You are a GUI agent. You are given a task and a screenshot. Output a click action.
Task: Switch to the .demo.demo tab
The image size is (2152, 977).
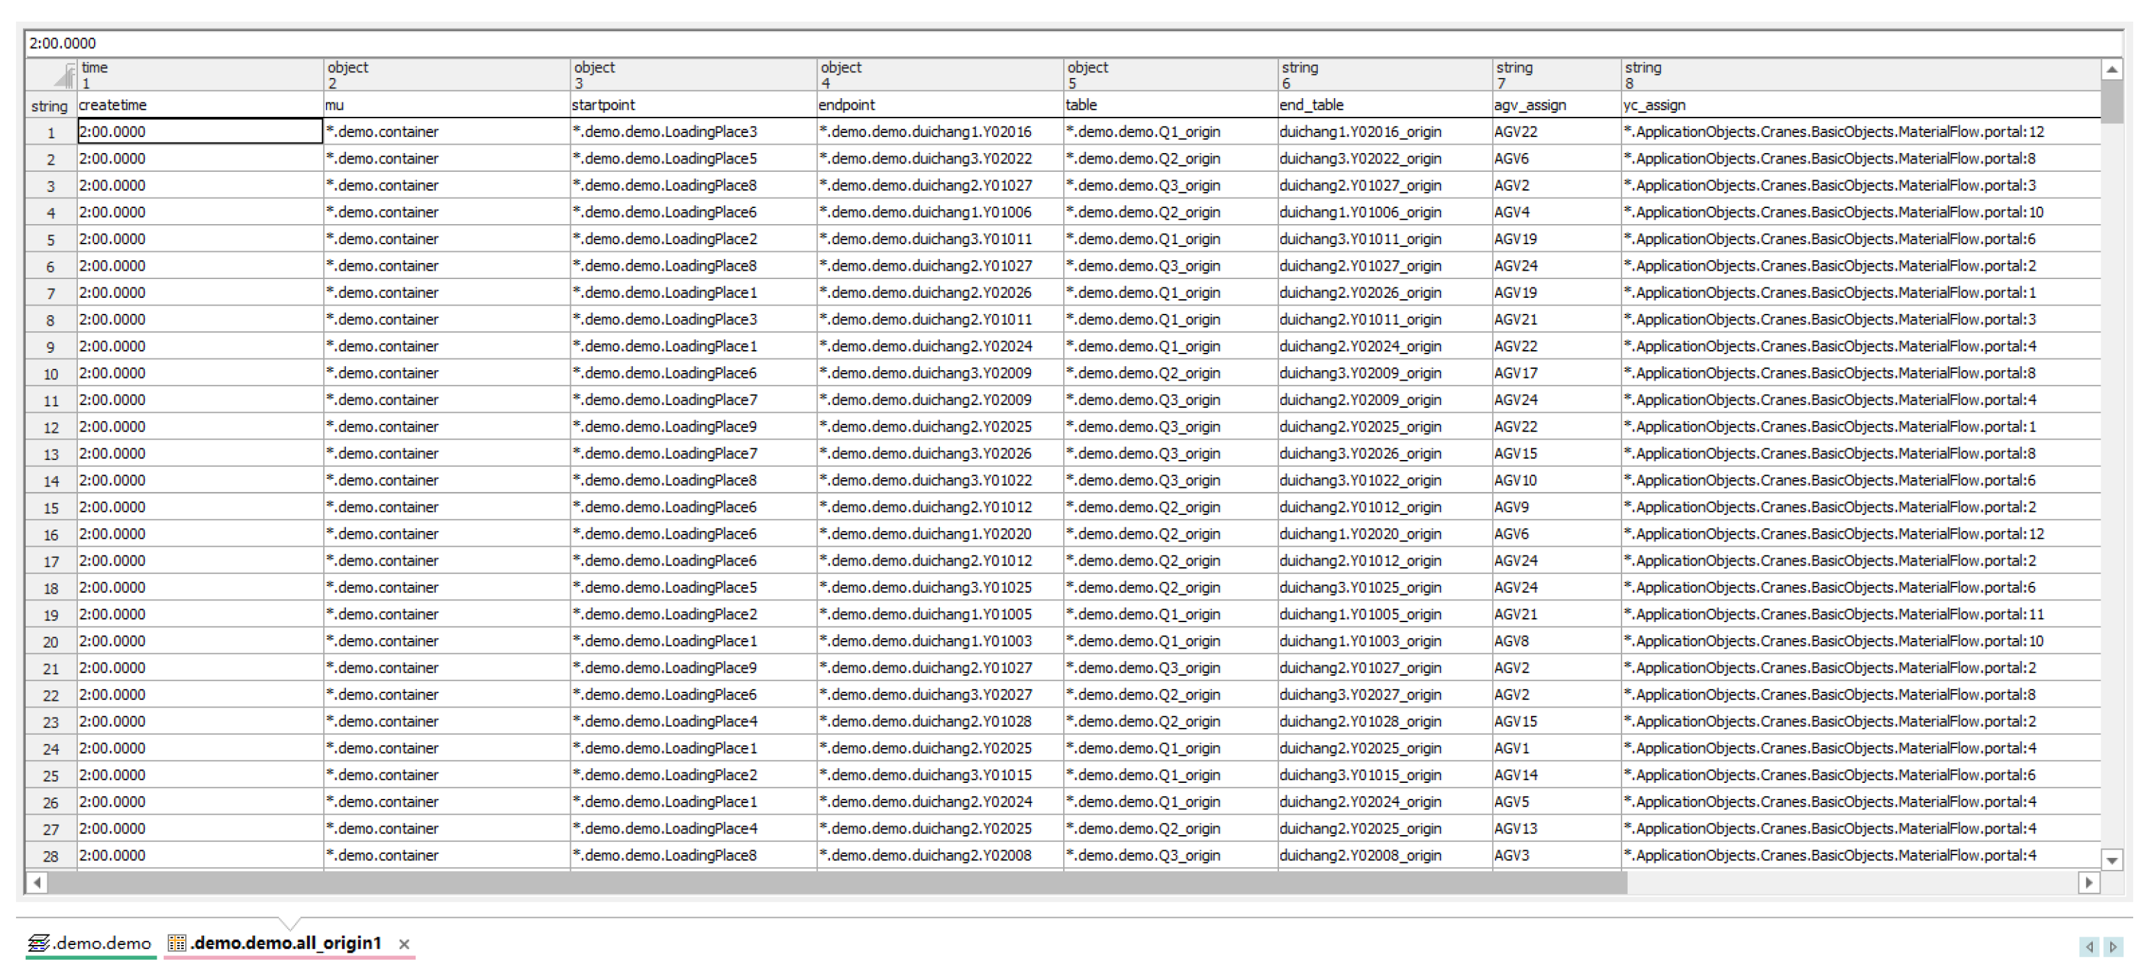click(x=102, y=943)
